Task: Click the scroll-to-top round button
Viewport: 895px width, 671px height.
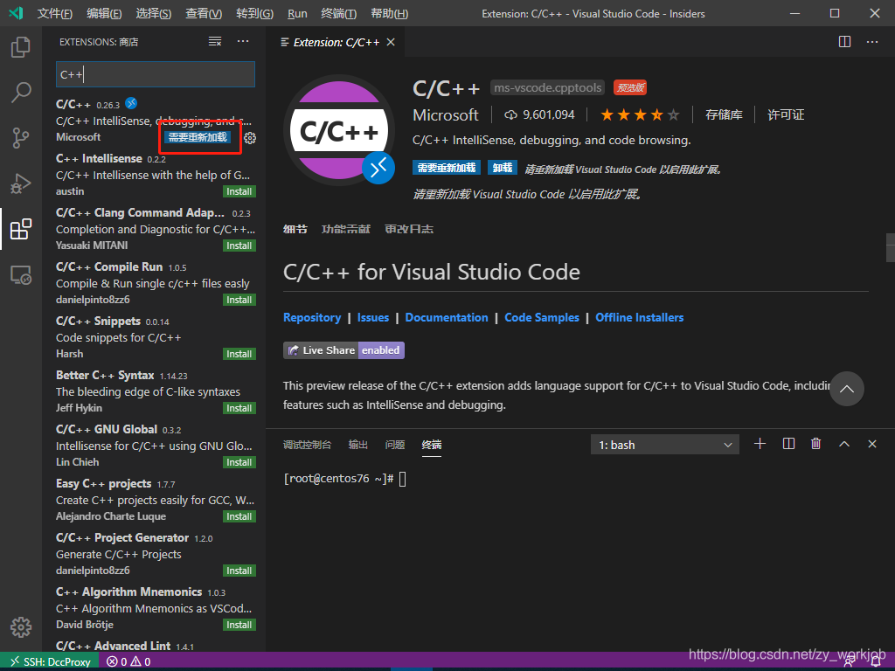Action: pyautogui.click(x=847, y=389)
